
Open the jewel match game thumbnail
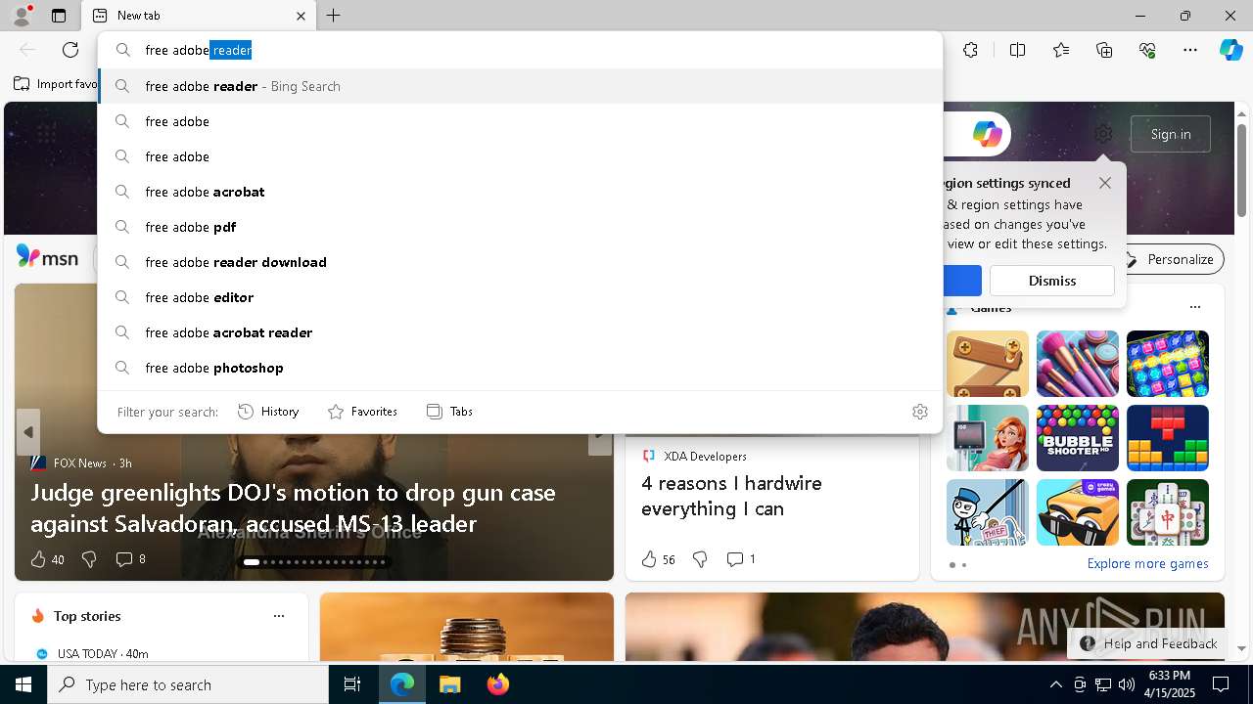(1167, 364)
